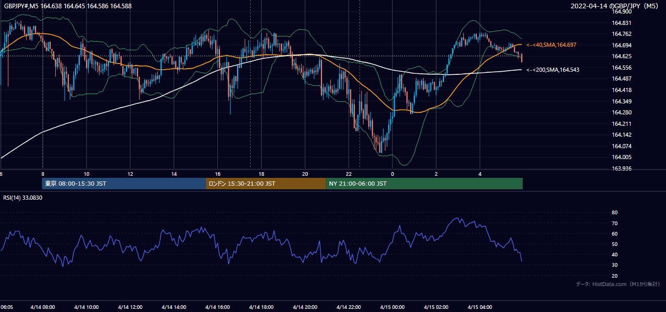The height and width of the screenshot is (312, 666).
Task: Click the bottom time label 4/14 22:00
Action: (349, 307)
